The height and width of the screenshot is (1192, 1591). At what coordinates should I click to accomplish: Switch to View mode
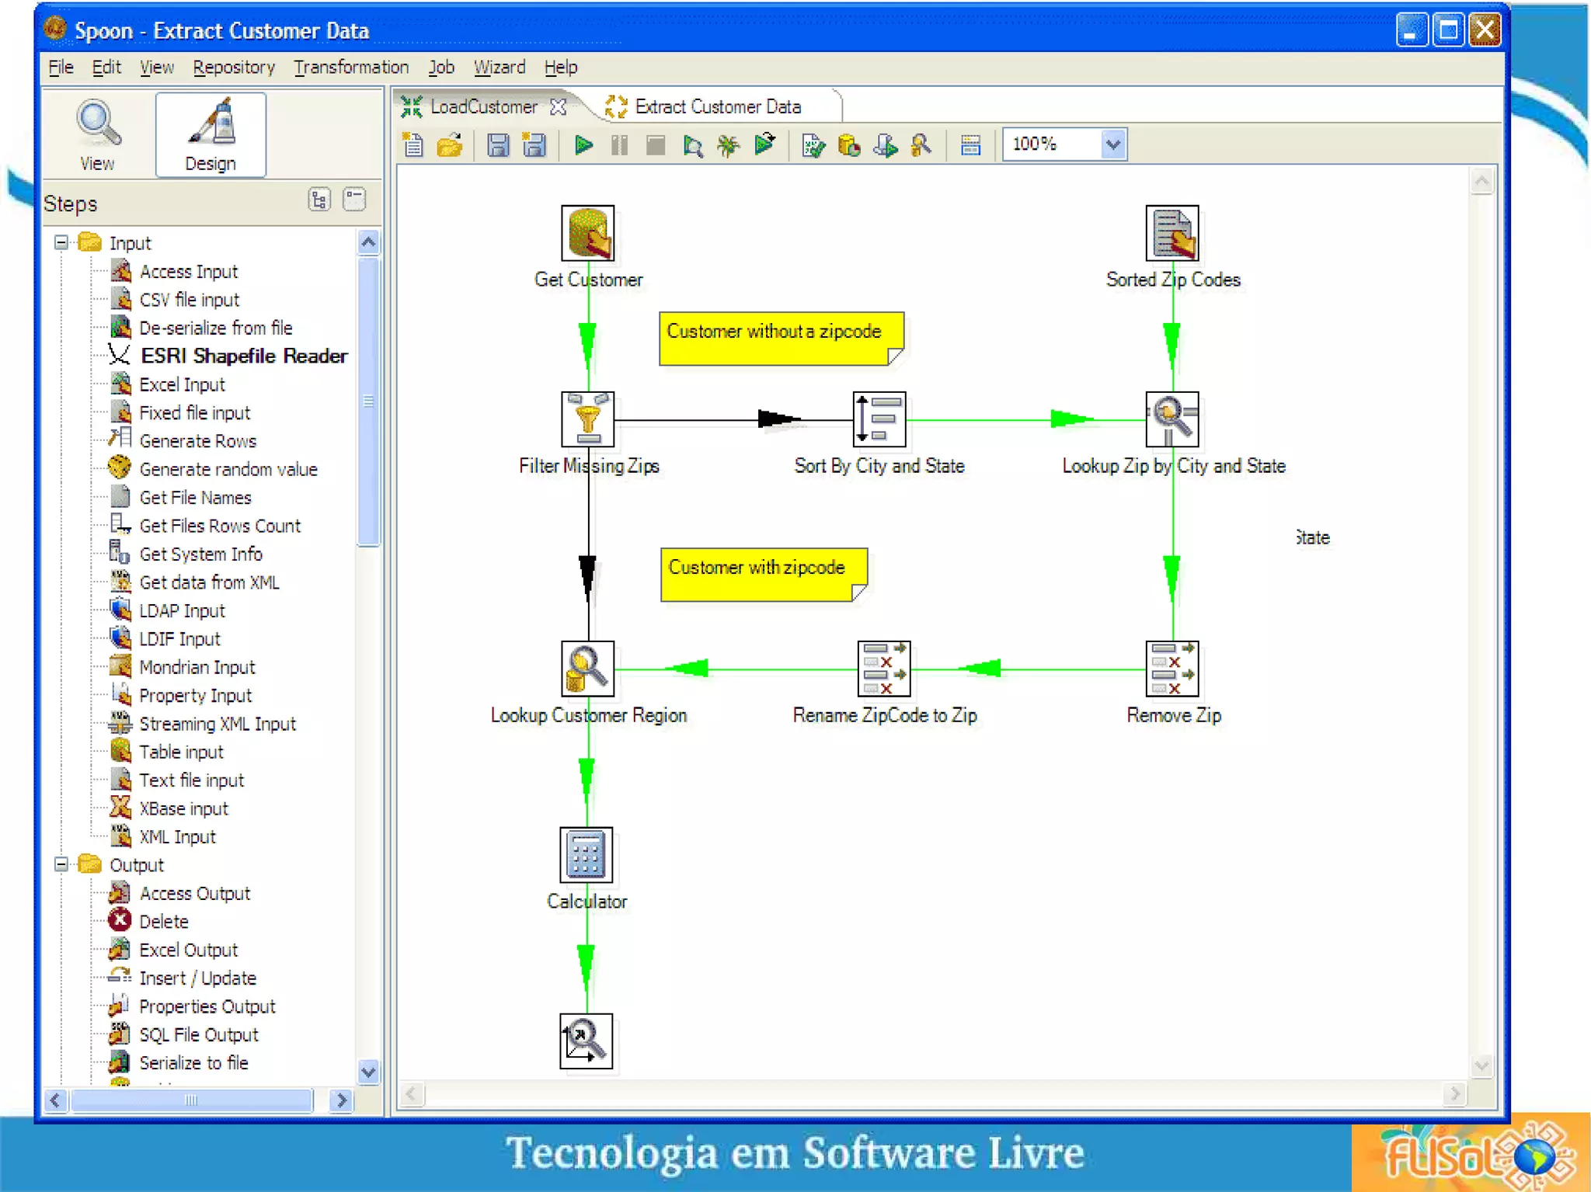tap(97, 135)
